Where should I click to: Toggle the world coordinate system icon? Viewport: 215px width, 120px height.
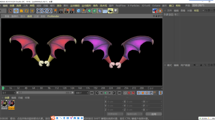pyautogui.click(x=55, y=11)
